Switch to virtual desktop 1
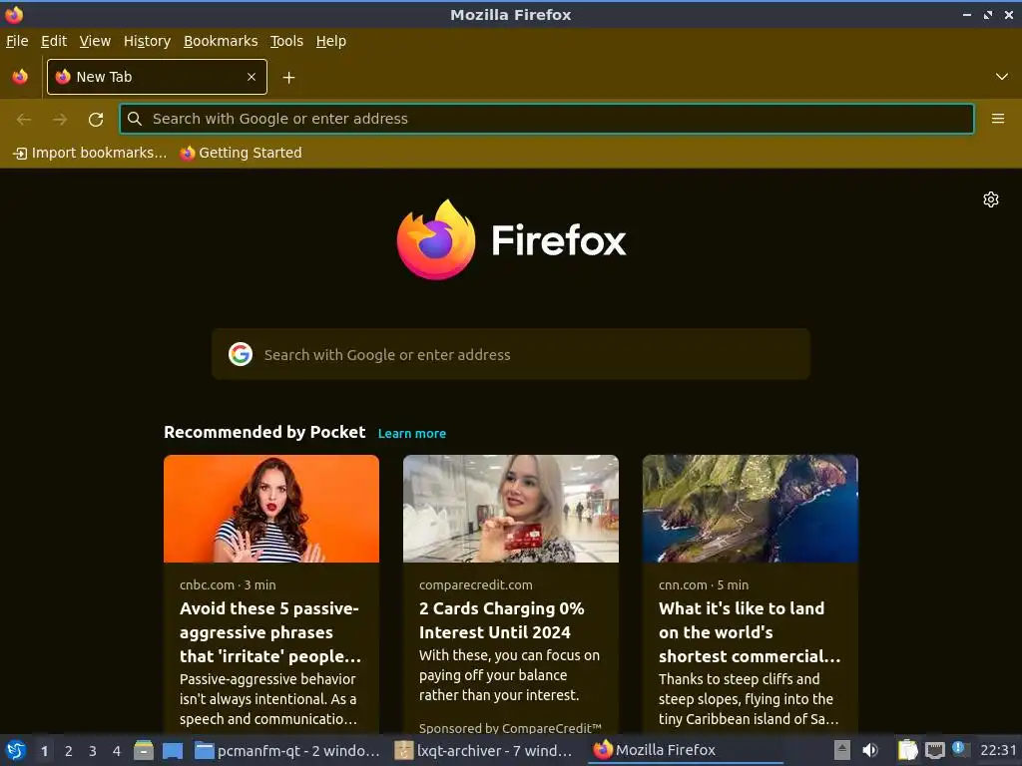1022x766 pixels. point(44,751)
